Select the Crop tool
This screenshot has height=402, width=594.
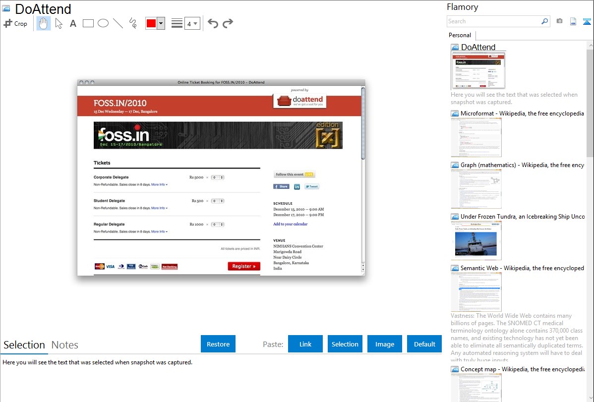[x=15, y=23]
